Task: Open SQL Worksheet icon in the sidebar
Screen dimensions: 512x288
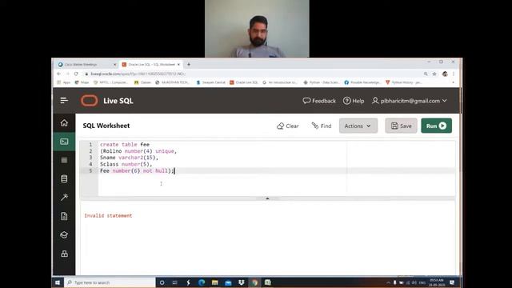Action: point(64,142)
